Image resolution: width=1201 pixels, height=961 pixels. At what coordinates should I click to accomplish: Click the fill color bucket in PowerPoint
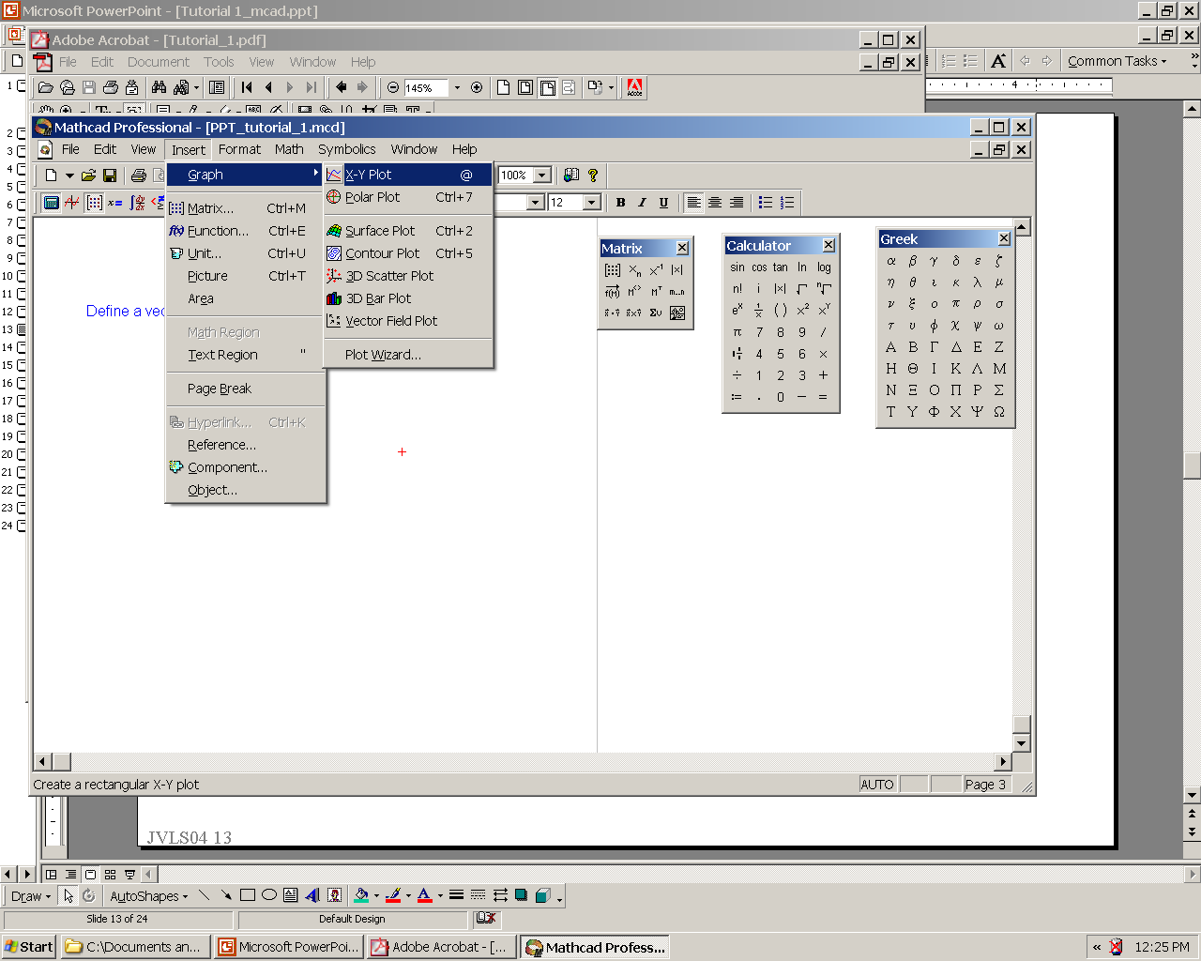point(361,896)
